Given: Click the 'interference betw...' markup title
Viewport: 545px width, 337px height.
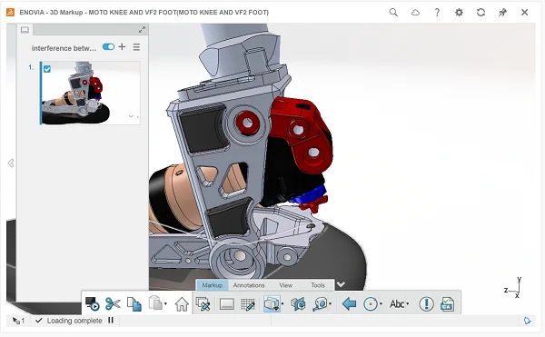Looking at the screenshot, I should (x=64, y=48).
